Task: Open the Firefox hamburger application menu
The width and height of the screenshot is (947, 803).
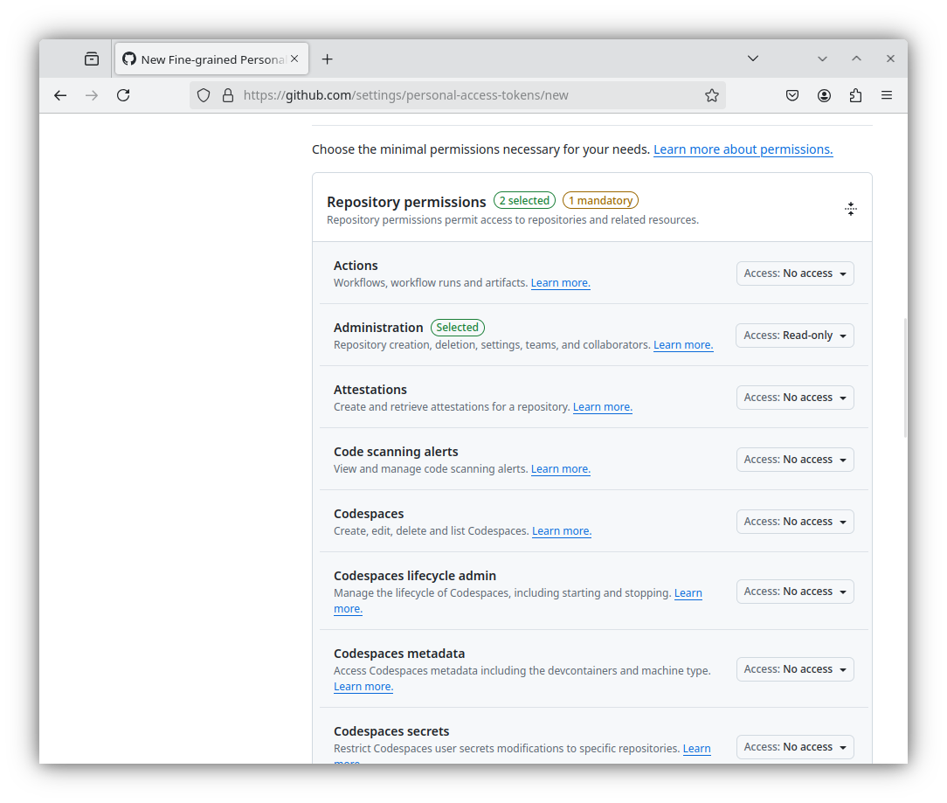Action: [x=887, y=95]
